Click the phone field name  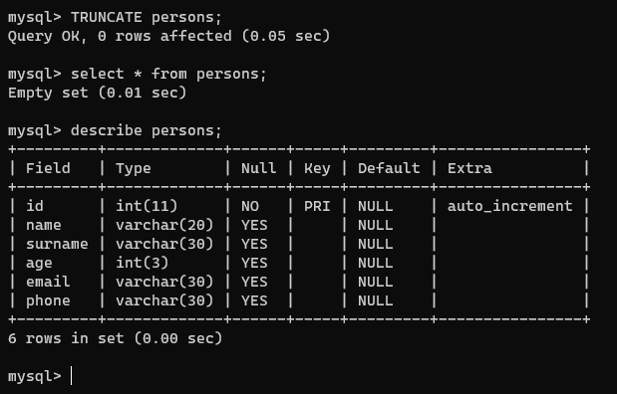(x=48, y=301)
